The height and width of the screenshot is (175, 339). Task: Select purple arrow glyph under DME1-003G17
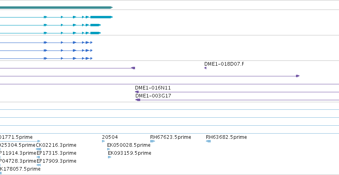tap(138, 100)
